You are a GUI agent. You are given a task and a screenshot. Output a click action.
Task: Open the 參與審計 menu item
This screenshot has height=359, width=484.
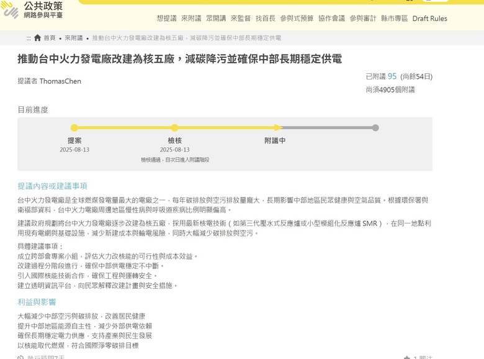point(363,19)
